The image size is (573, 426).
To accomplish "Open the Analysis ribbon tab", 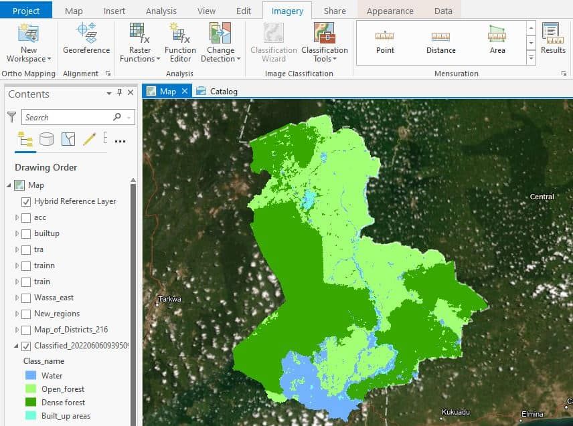I will pyautogui.click(x=161, y=11).
